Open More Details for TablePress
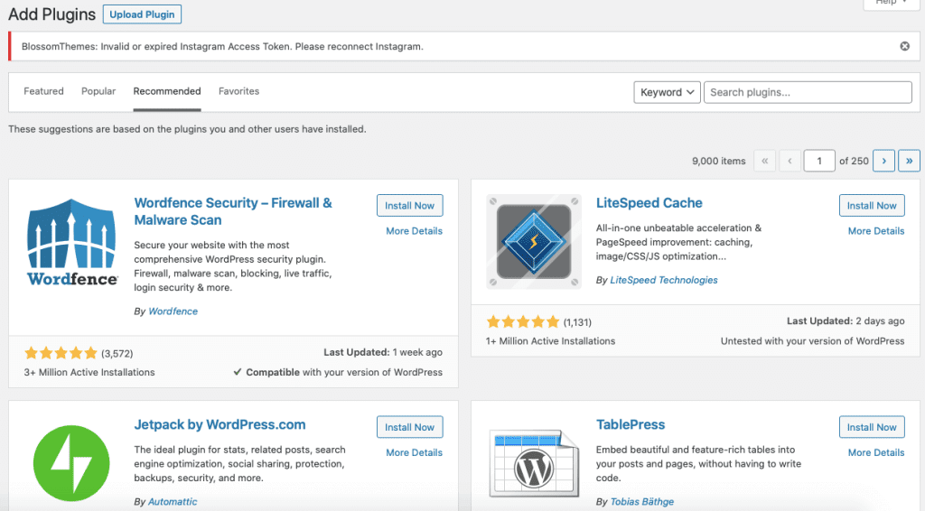 (x=876, y=452)
